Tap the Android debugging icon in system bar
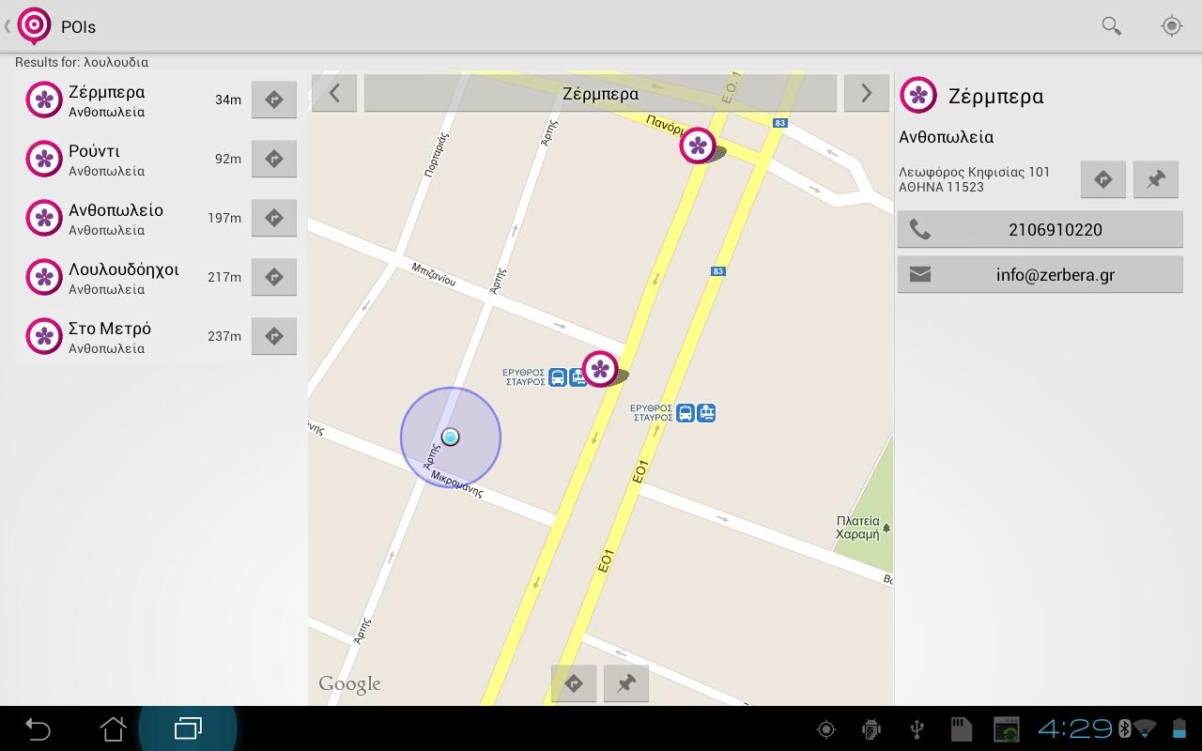The height and width of the screenshot is (751, 1202). (871, 729)
